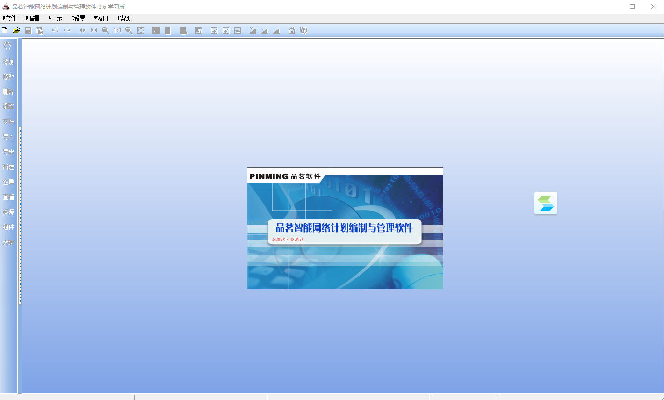Click the undo arrow icon

(55, 30)
